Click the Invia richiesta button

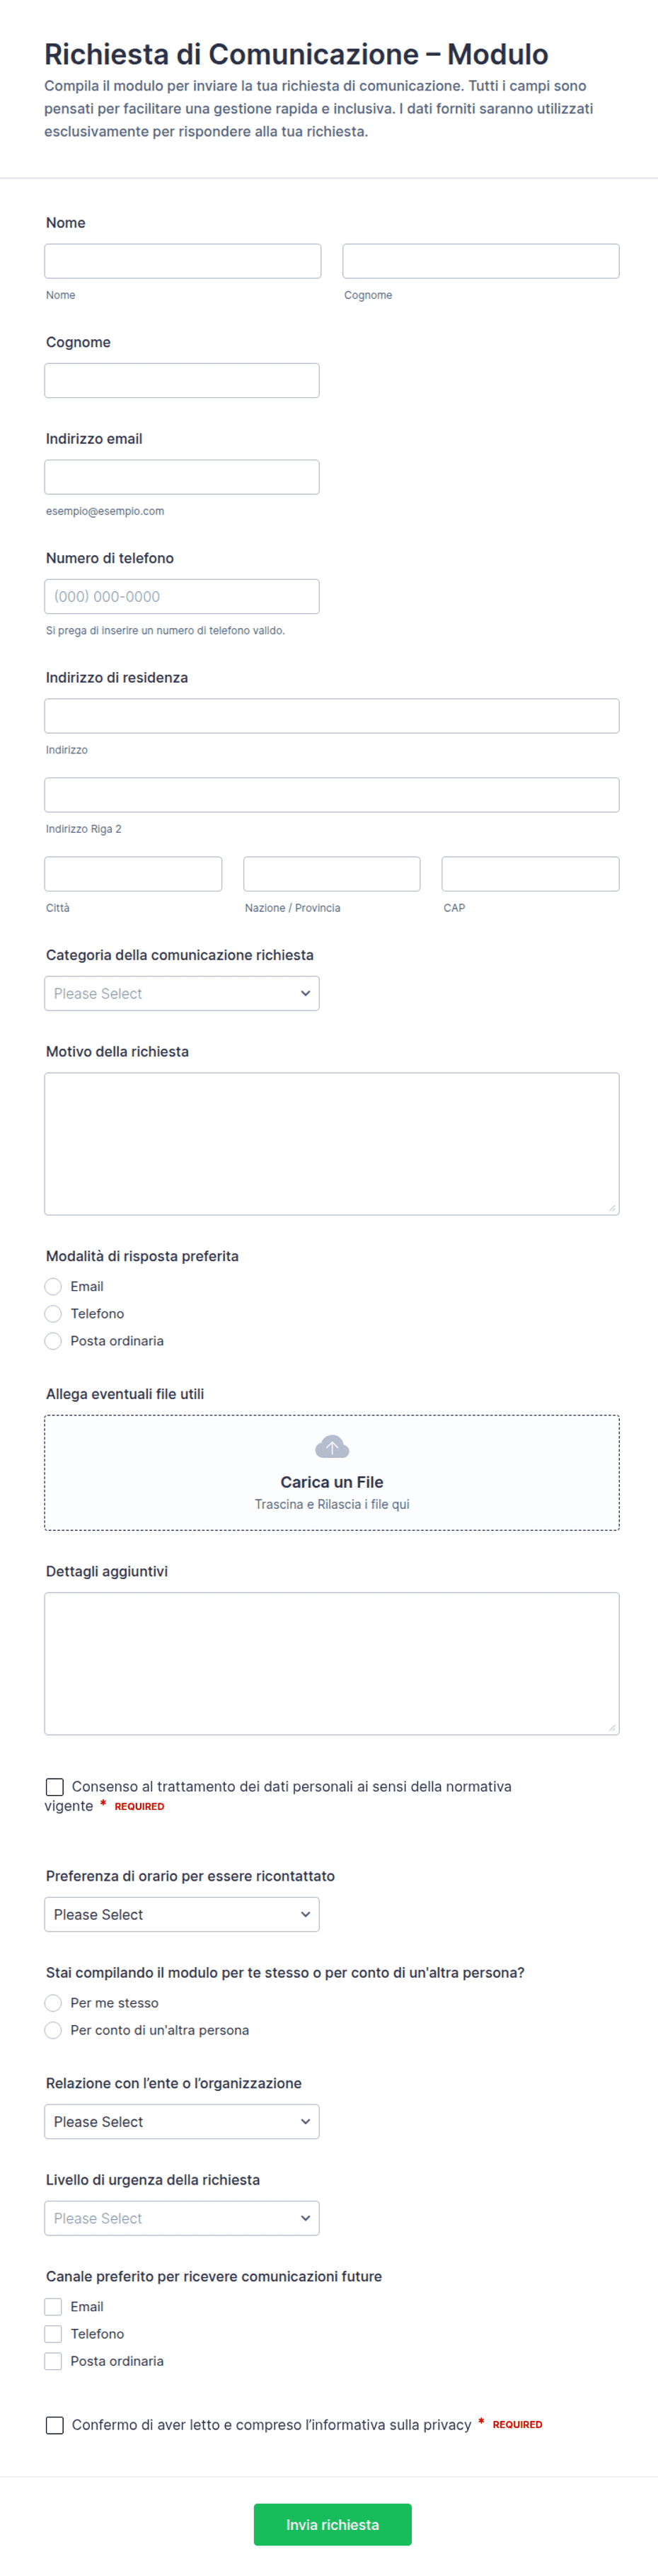click(x=333, y=2524)
